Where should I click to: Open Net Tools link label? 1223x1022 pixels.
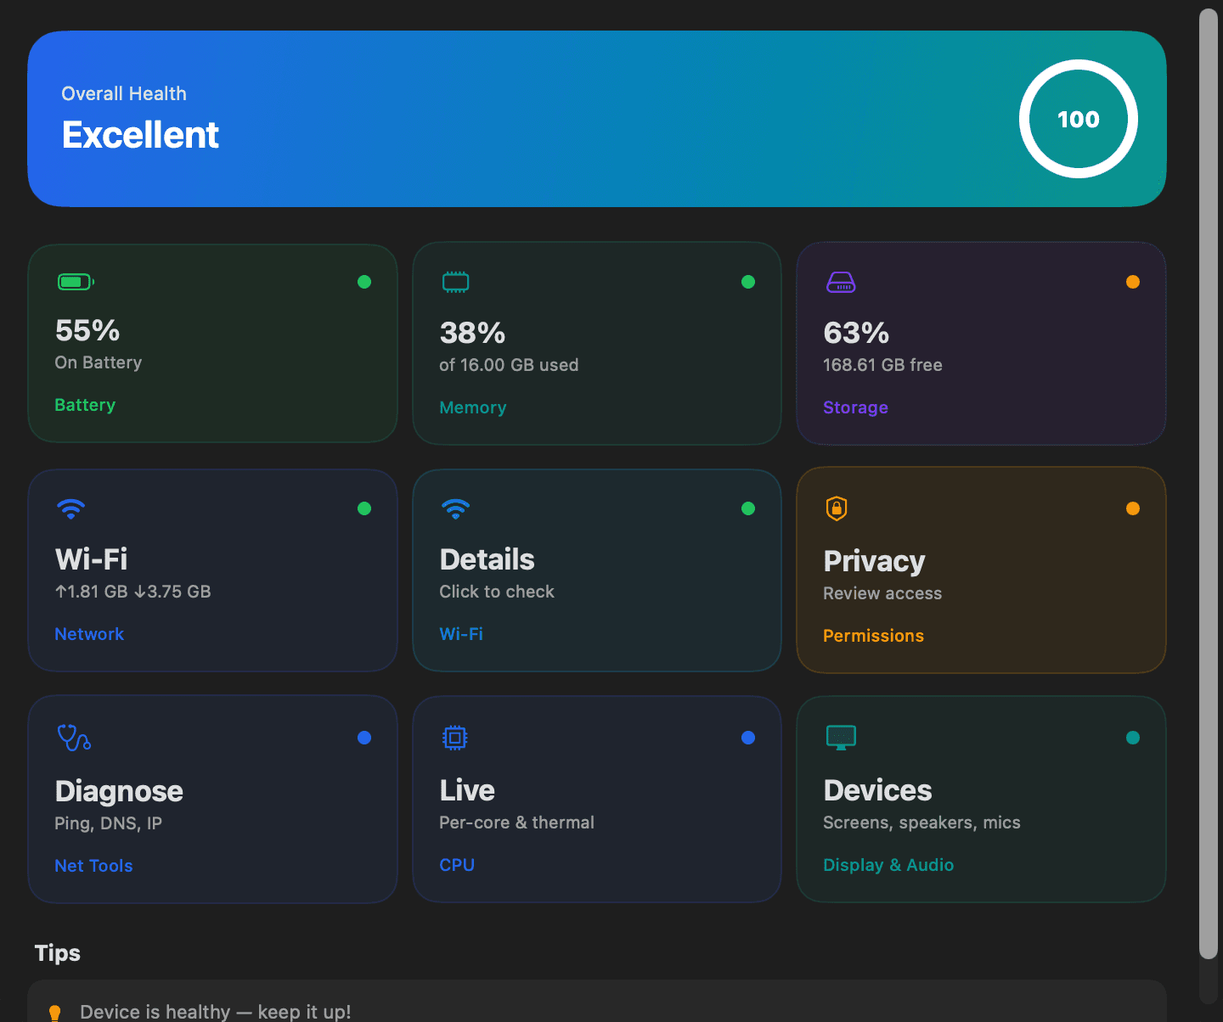point(93,866)
